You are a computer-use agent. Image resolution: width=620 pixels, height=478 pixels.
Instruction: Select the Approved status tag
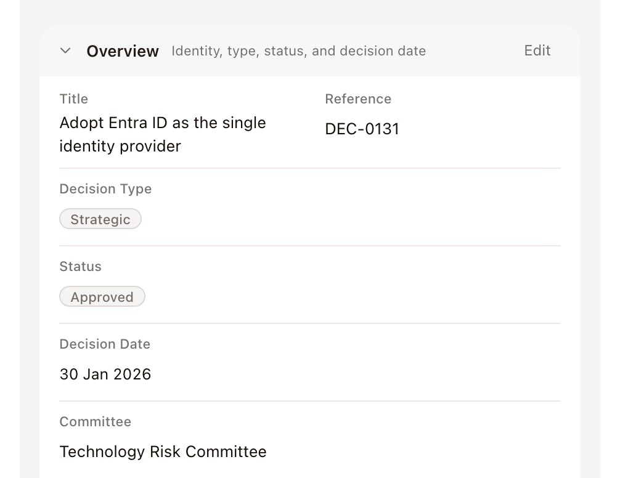pos(102,297)
